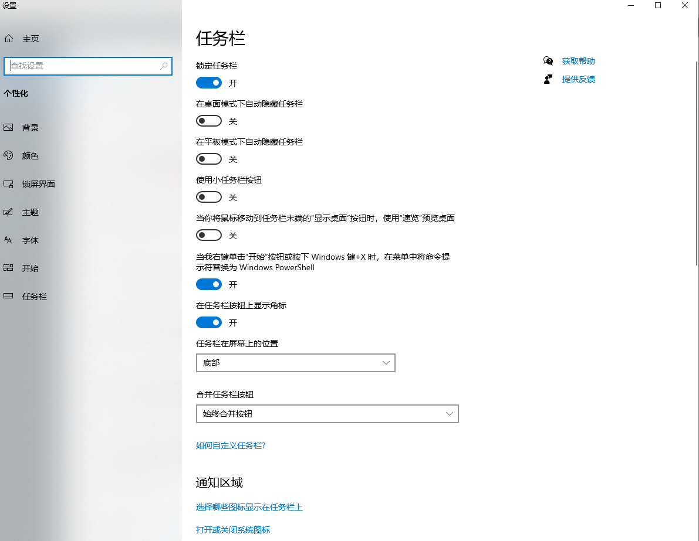The image size is (699, 541).
Task: Click the 锁屏界面 monitor icon
Action: (x=8, y=184)
